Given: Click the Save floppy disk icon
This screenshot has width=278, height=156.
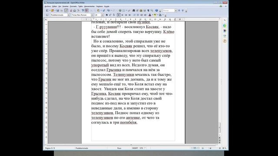Looking at the screenshot, I should point(58,10).
